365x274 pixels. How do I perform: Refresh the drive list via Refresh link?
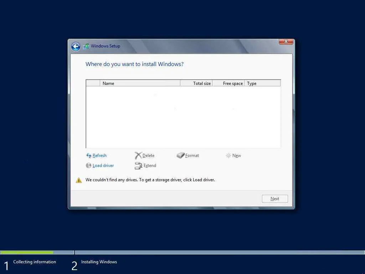(99, 156)
